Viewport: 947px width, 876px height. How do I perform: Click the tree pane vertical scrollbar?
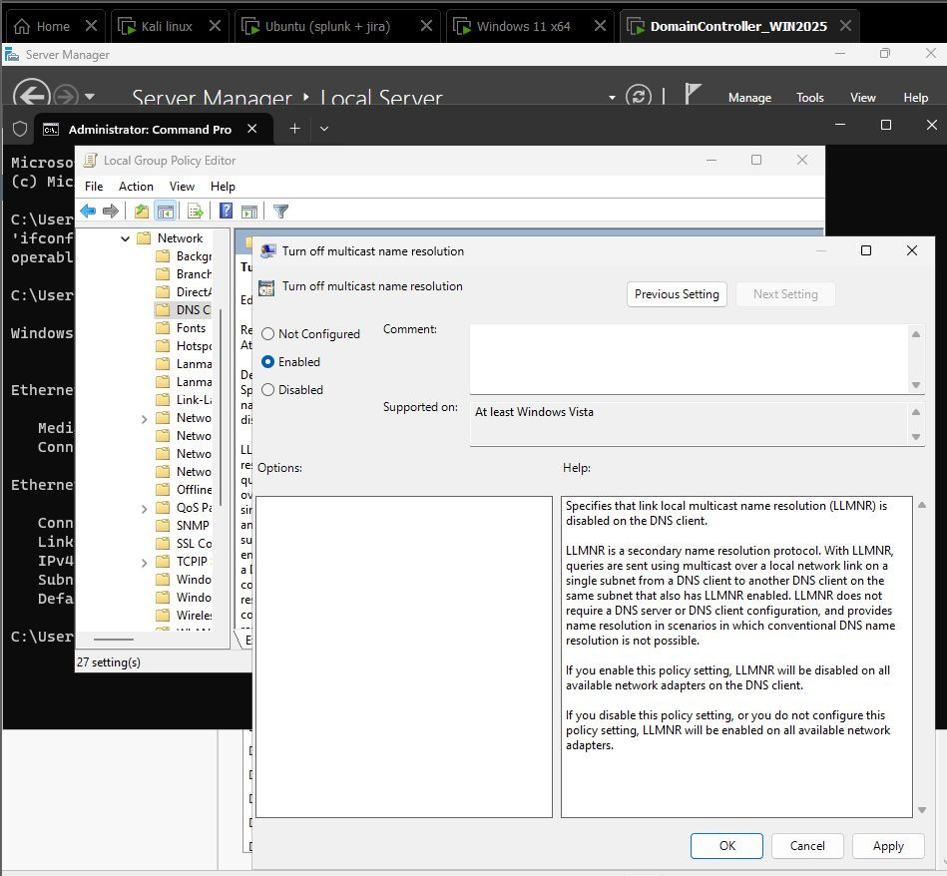(222, 407)
